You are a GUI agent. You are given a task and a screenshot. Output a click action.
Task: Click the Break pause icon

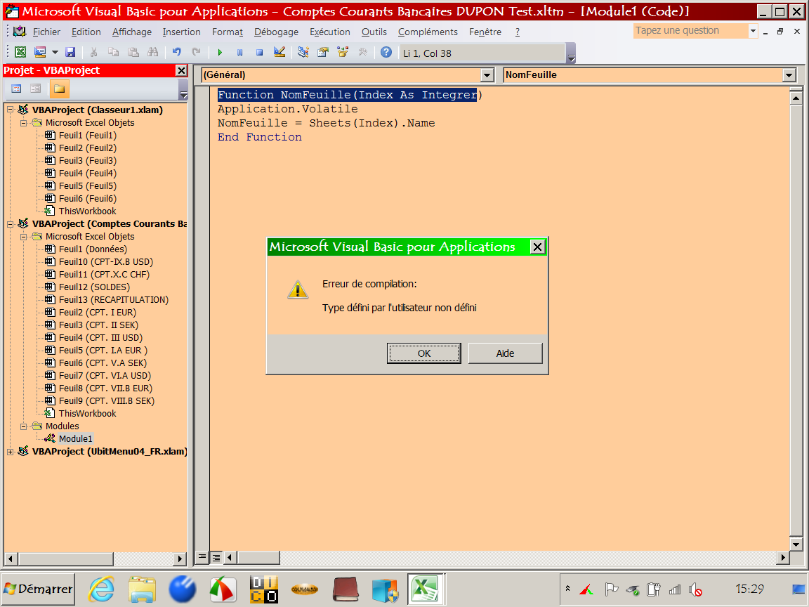tap(240, 52)
